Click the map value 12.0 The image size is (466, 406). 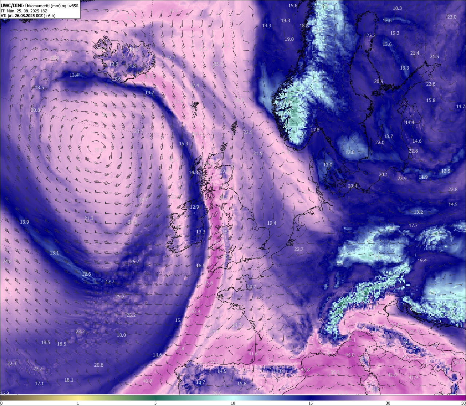[x=350, y=152]
